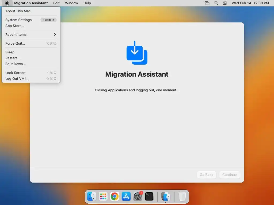This screenshot has height=205, width=274.
Task: Open Control Center in menu bar
Action: click(225, 3)
